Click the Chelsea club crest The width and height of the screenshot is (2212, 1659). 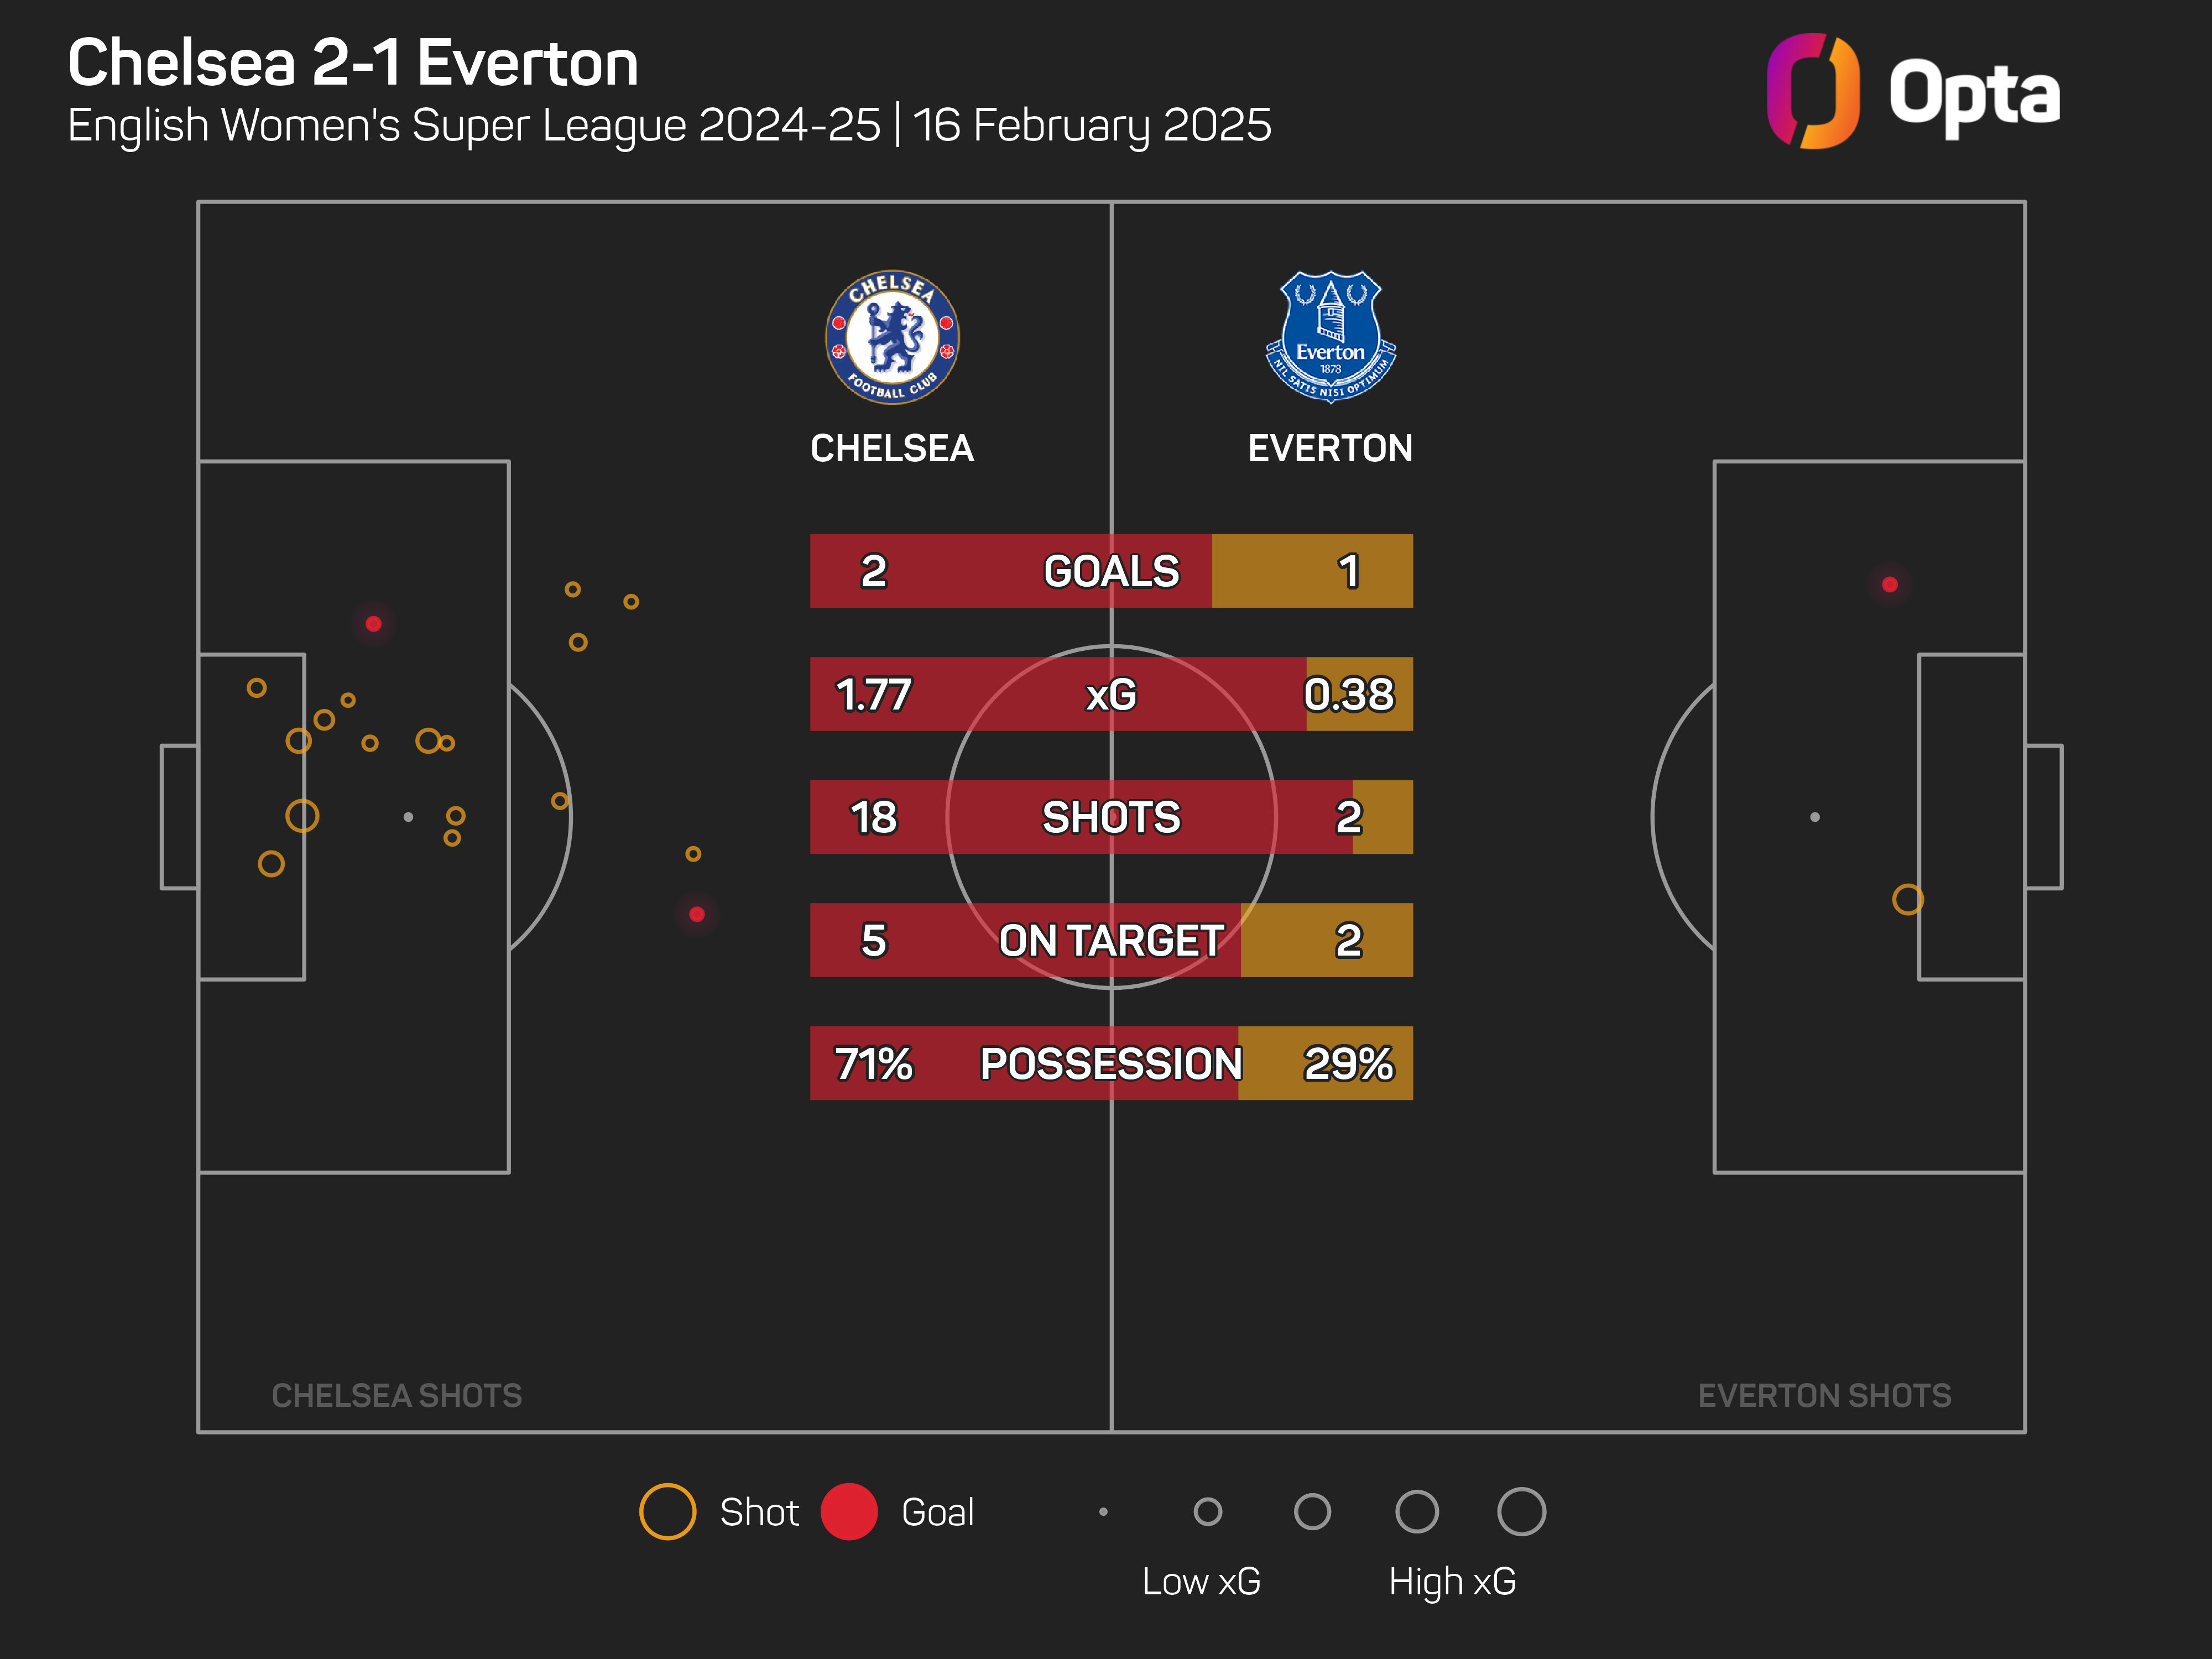891,338
